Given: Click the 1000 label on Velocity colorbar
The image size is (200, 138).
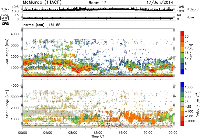Looking at the screenshot, I should point(189,87).
